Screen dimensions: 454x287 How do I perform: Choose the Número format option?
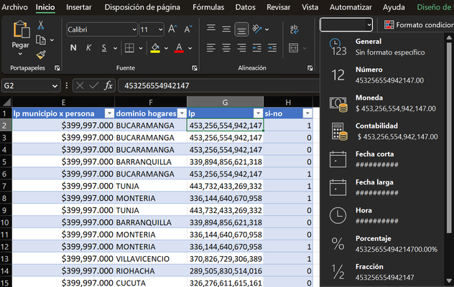pyautogui.click(x=382, y=75)
